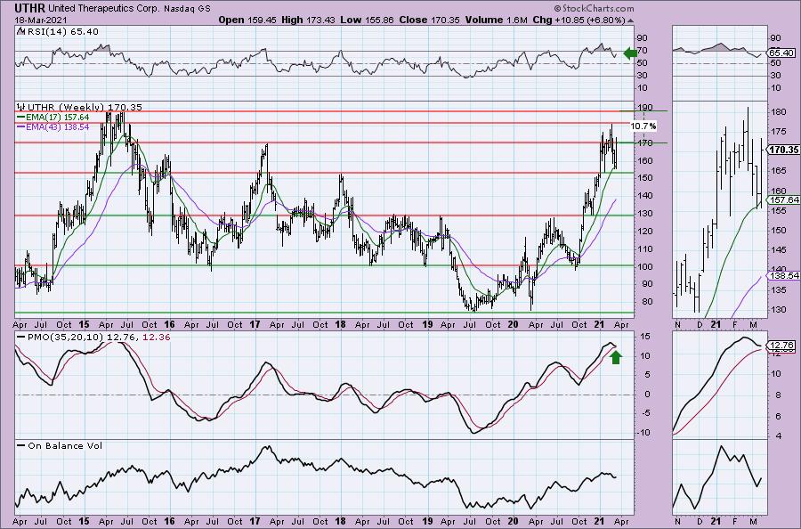Click the EMA(17) 157.64 legend entry
801x529 pixels.
click(x=58, y=117)
